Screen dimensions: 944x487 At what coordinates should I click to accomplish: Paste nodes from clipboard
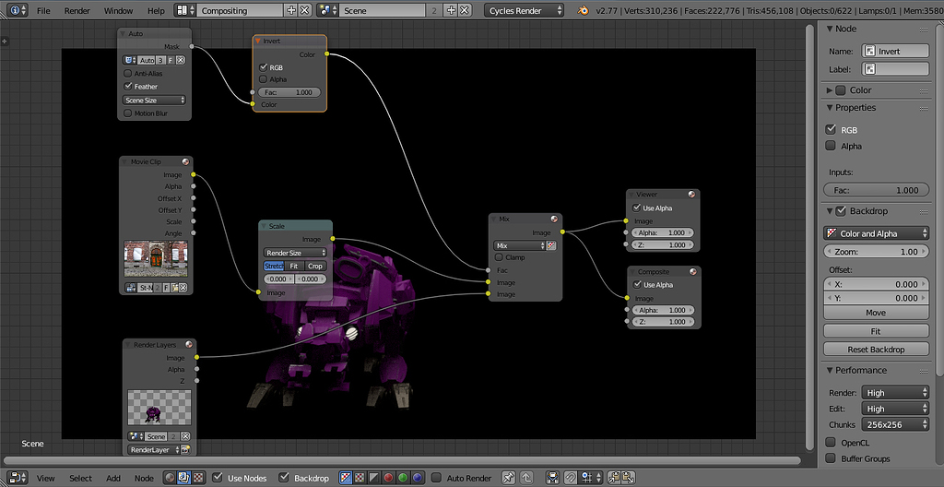coord(629,478)
